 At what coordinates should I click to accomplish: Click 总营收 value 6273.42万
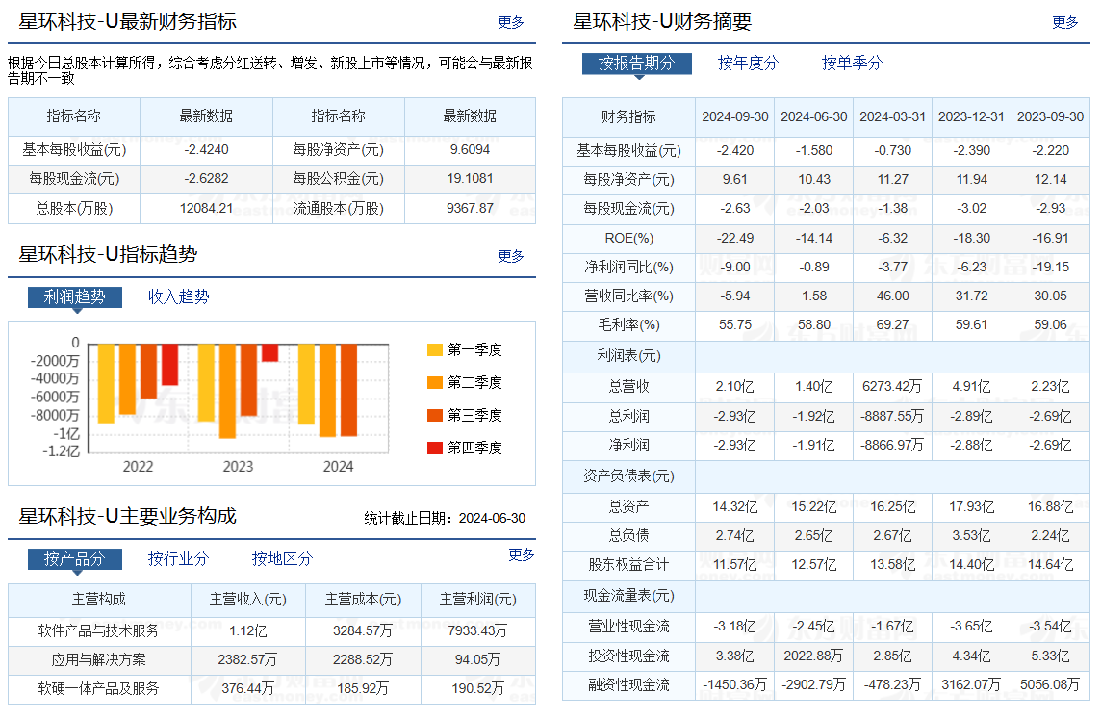pyautogui.click(x=892, y=386)
